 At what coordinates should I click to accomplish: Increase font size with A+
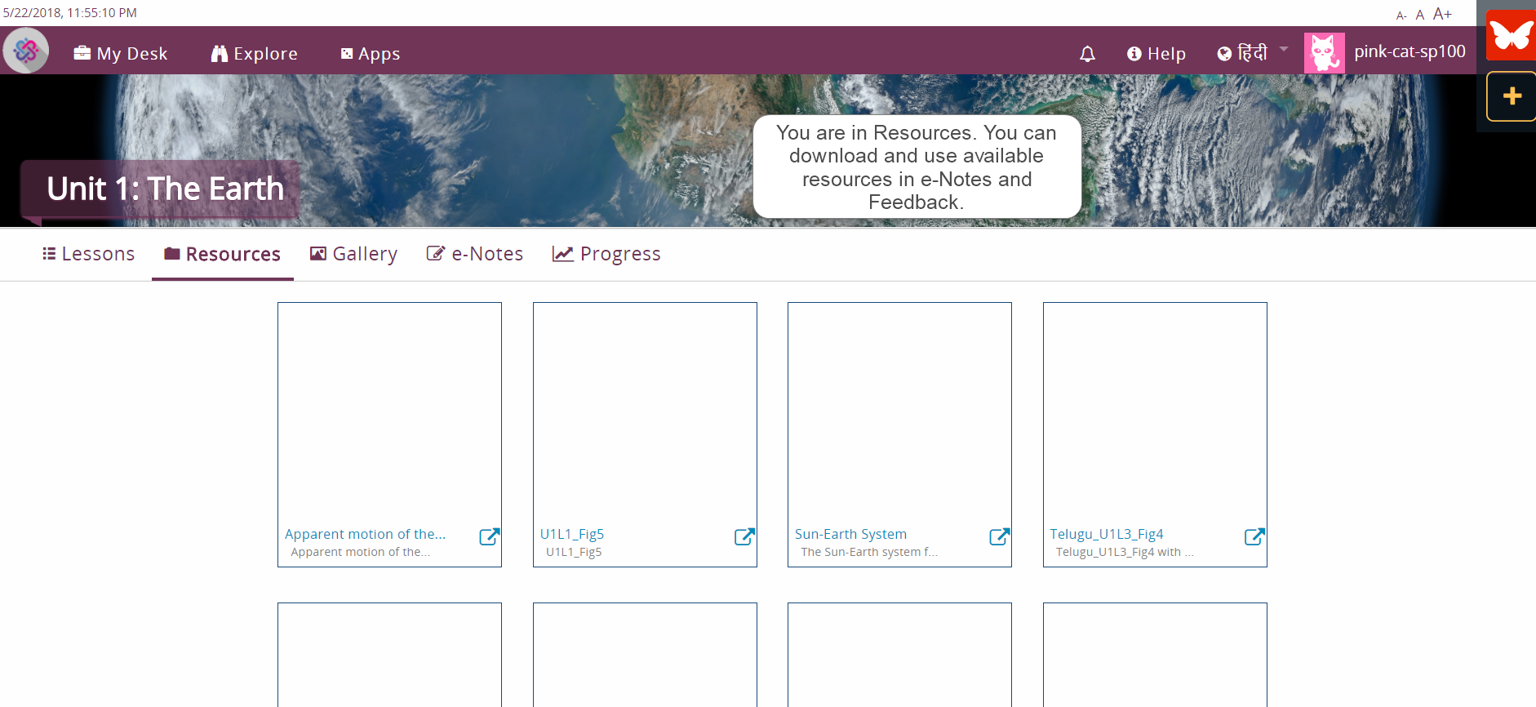click(x=1442, y=14)
